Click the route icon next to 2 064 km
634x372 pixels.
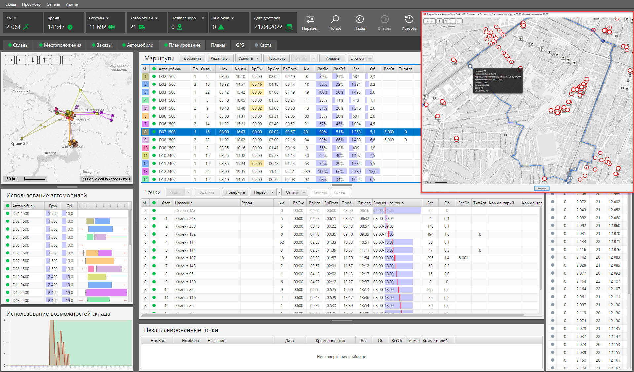tap(26, 27)
